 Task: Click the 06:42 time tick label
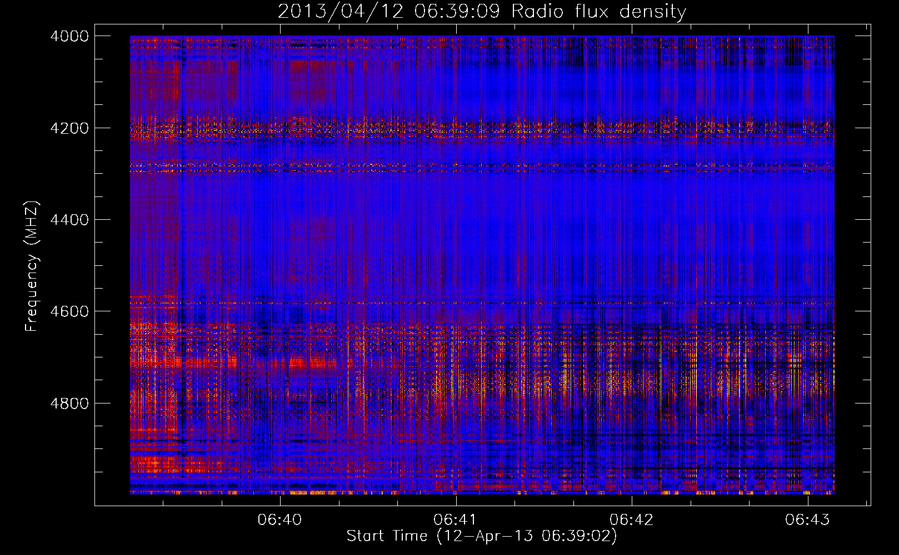click(x=632, y=519)
